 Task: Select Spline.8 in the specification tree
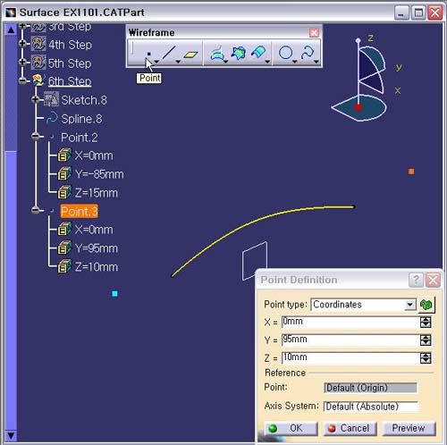pyautogui.click(x=81, y=119)
